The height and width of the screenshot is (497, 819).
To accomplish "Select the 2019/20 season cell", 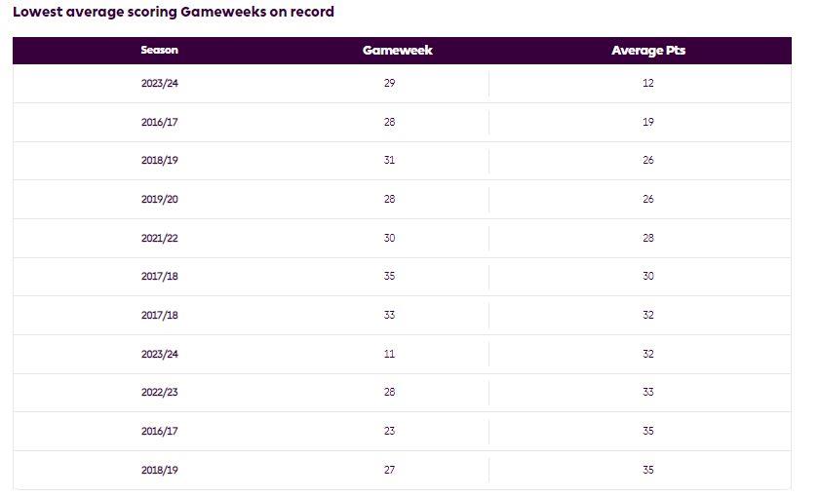I will click(x=160, y=199).
